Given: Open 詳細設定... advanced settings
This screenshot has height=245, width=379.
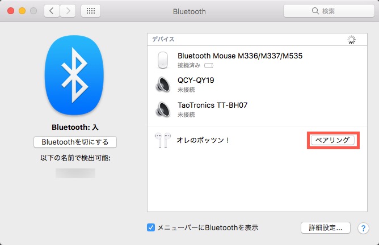Looking at the screenshot, I should click(325, 227).
